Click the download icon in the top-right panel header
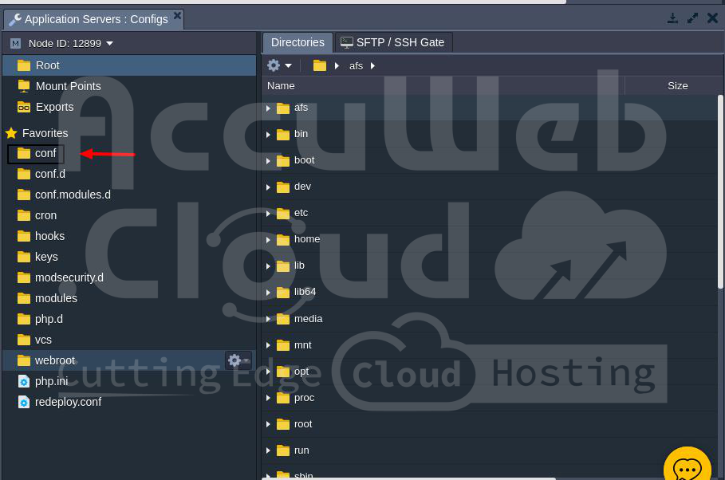 click(x=672, y=18)
